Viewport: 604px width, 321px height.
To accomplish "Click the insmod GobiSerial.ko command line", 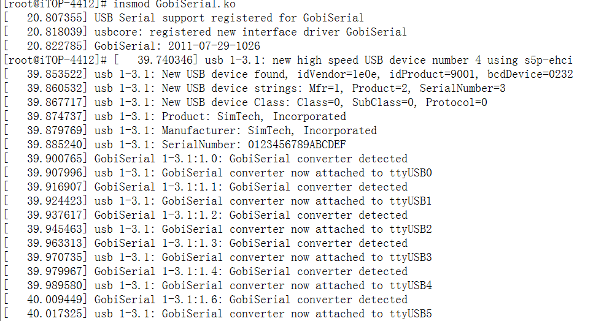I will [120, 4].
